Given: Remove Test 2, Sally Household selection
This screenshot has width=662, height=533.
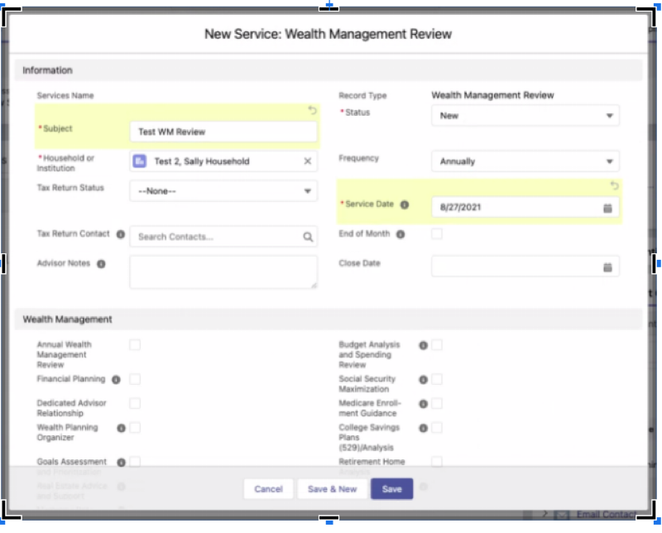Looking at the screenshot, I should click(x=308, y=161).
